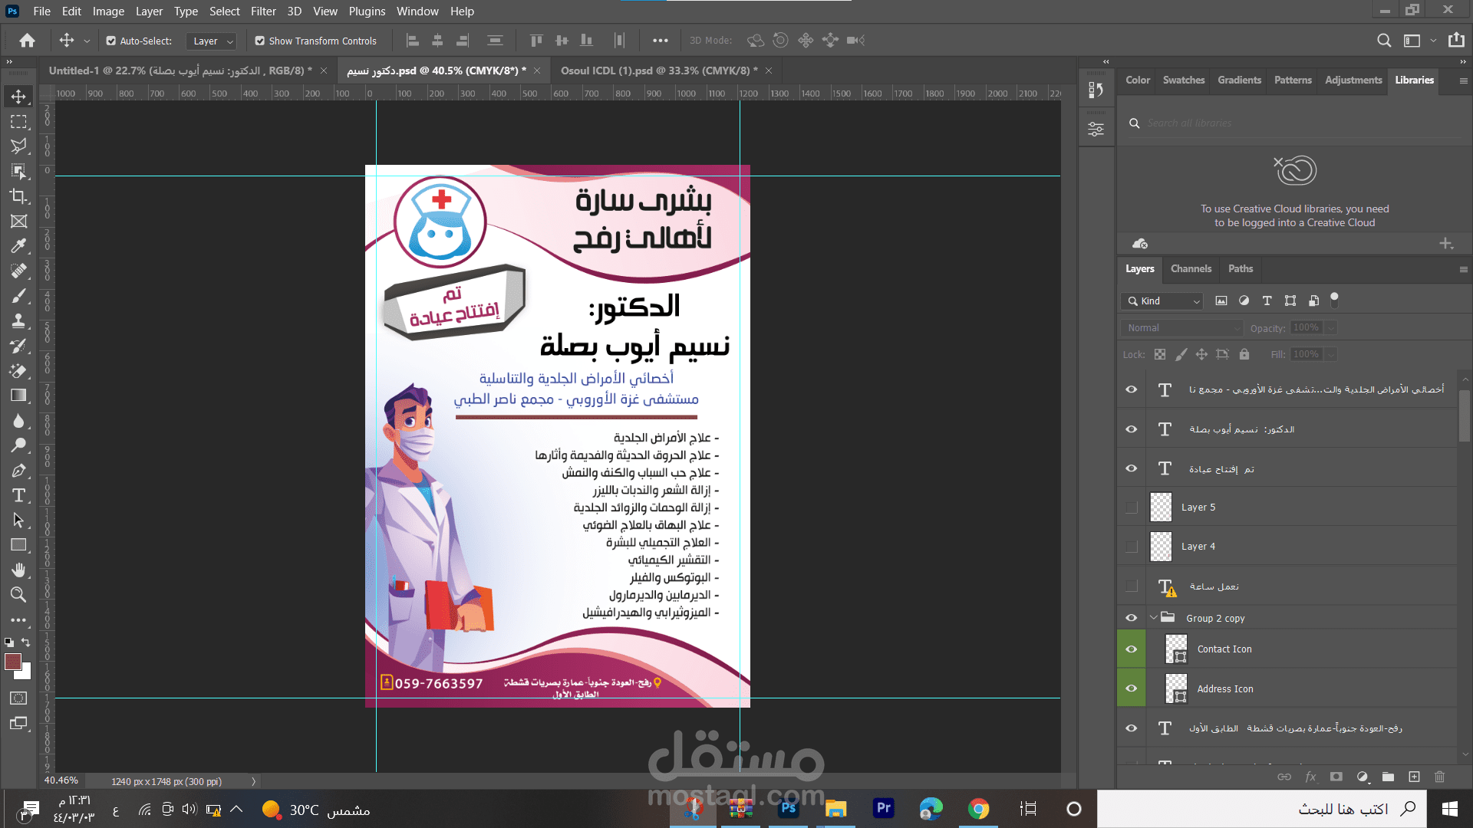The height and width of the screenshot is (828, 1473).
Task: Select the Zoom tool
Action: tap(18, 595)
